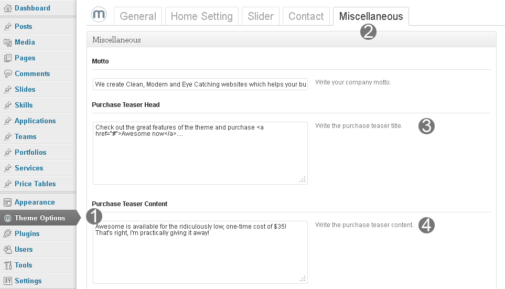Click the Appearance icon in sidebar
The width and height of the screenshot is (505, 289).
[7, 202]
